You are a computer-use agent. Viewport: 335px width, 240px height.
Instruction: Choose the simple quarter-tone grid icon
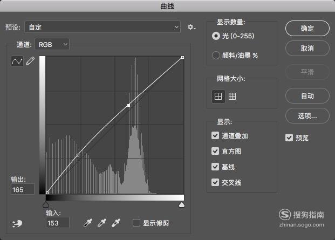pyautogui.click(x=218, y=97)
